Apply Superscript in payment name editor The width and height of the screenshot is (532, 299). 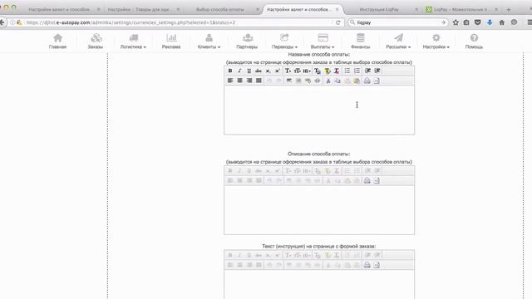[277, 71]
